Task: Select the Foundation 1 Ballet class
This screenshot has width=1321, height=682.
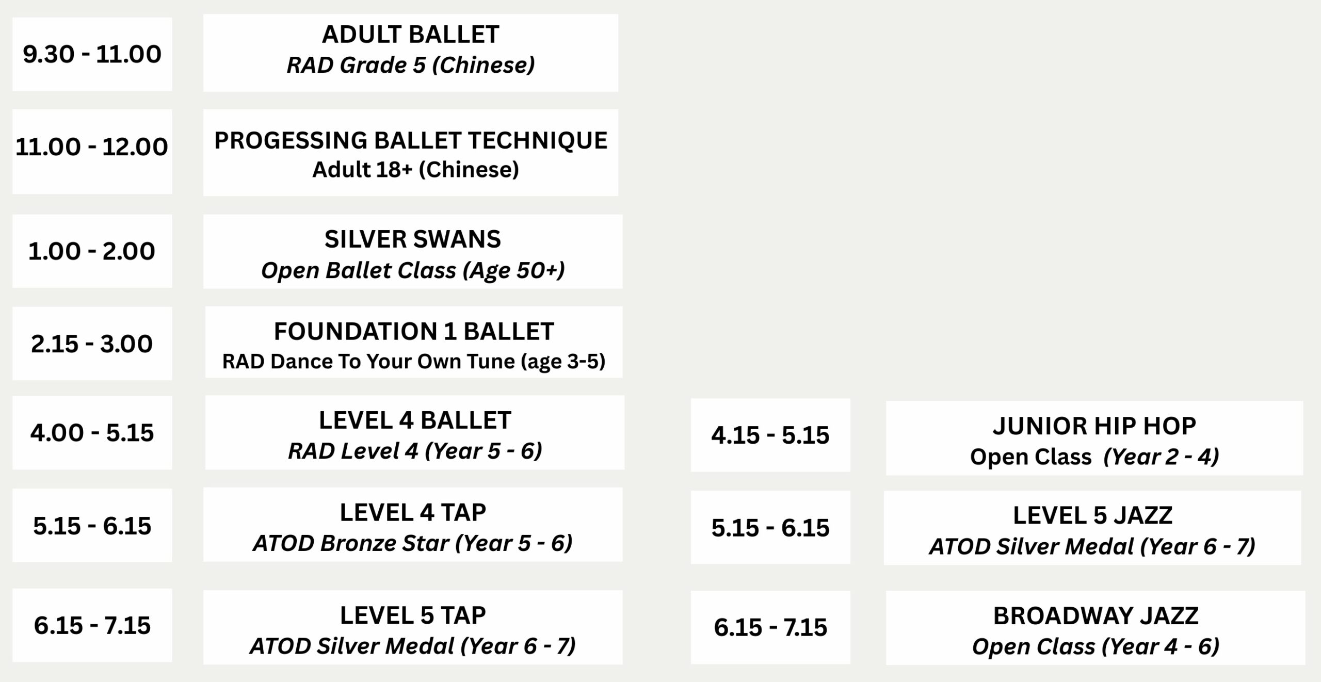Action: (413, 342)
